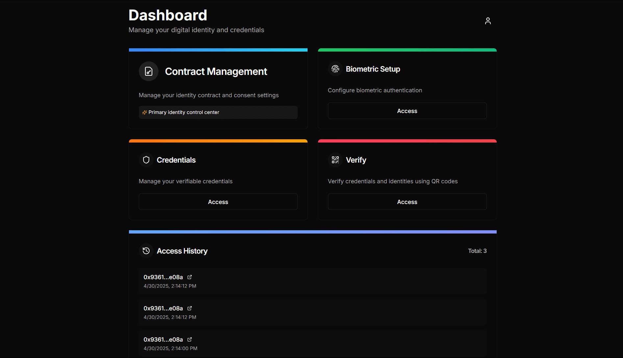Click the QR code Verify icon

(x=335, y=160)
